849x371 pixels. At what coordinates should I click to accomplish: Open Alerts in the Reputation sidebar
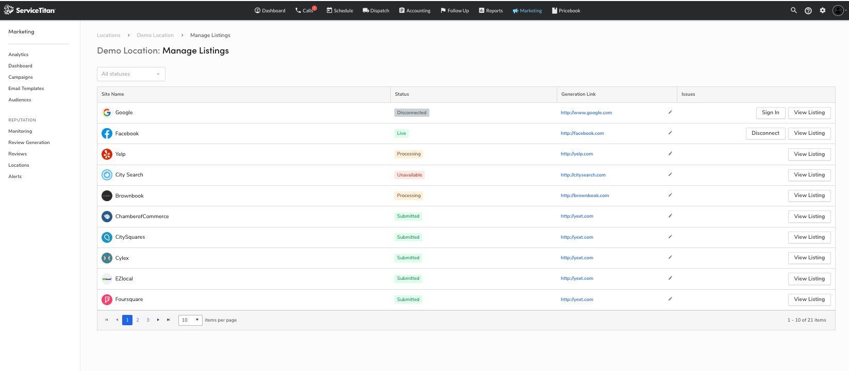pyautogui.click(x=15, y=176)
